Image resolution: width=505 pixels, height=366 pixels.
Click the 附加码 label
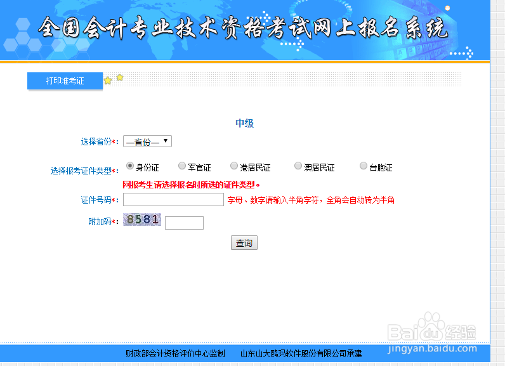(103, 221)
